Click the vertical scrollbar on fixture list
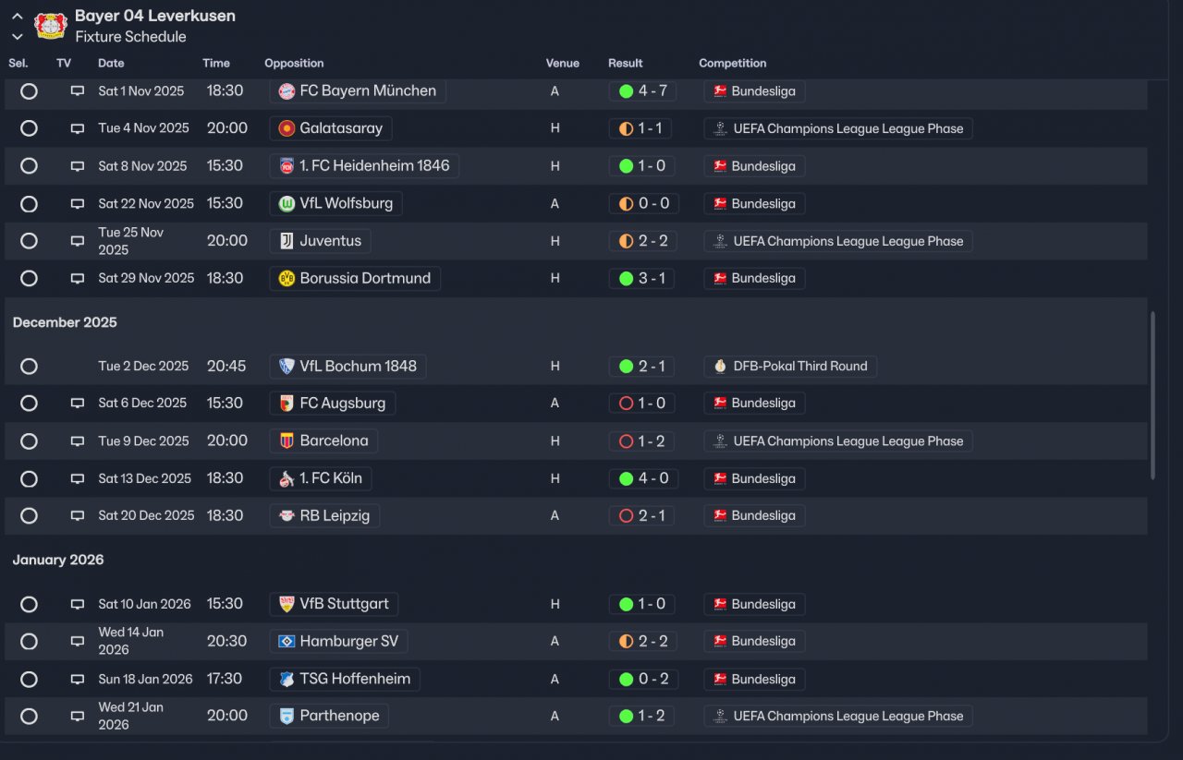 (x=1153, y=395)
